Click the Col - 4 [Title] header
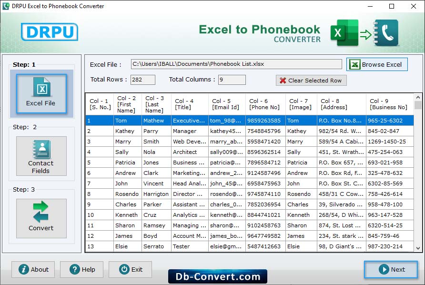The width and height of the screenshot is (425, 285). point(190,104)
